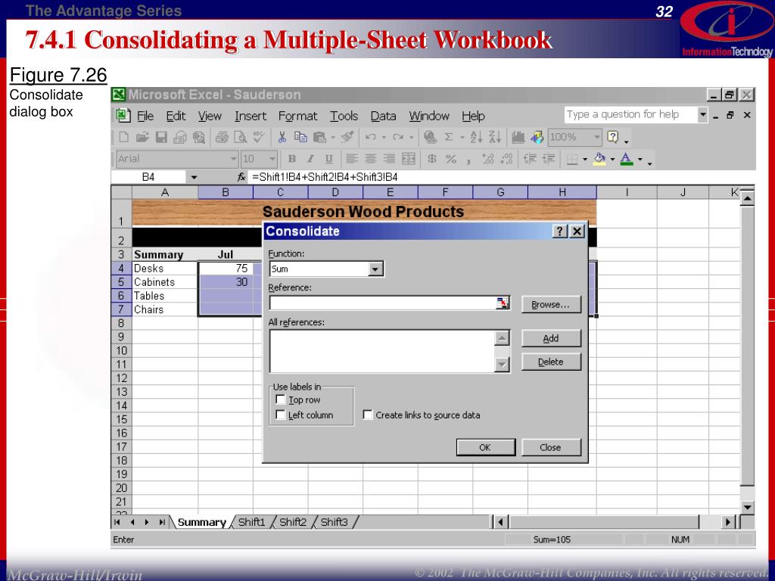Click the Fill Color paint bucket swatch
Screen dimensions: 775x581
click(x=599, y=159)
